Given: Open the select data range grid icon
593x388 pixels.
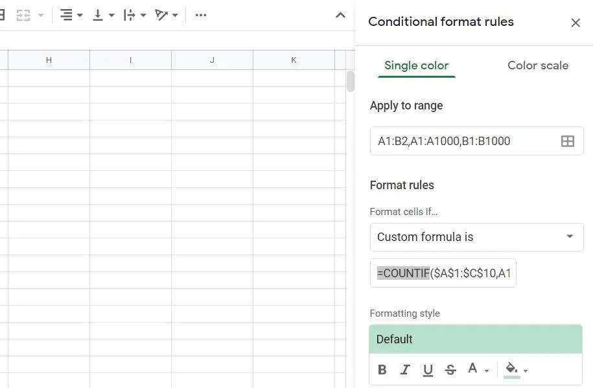Looking at the screenshot, I should coord(568,141).
